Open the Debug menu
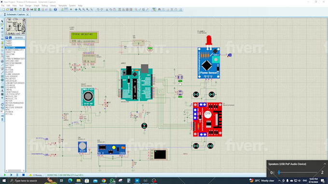Image resolution: width=328 pixels, height=184 pixels. coord(44,6)
